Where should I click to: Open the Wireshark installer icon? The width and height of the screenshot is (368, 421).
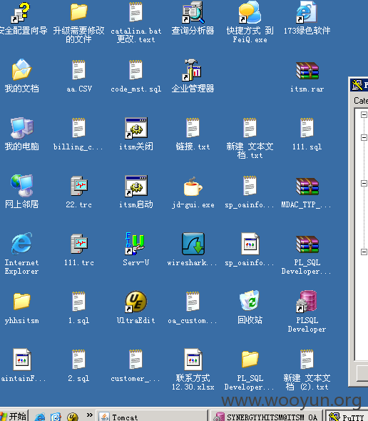(x=193, y=244)
